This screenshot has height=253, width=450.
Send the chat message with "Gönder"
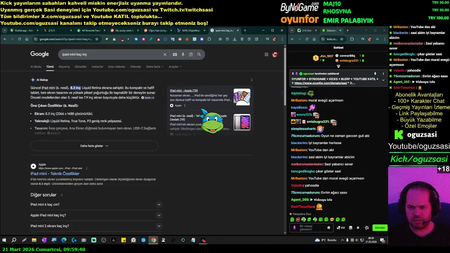pyautogui.click(x=380, y=228)
